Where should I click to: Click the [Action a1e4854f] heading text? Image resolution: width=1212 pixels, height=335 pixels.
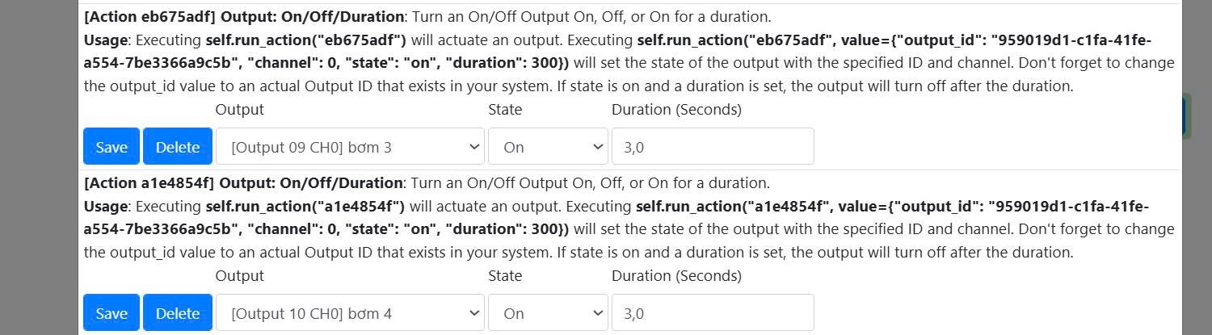(149, 183)
